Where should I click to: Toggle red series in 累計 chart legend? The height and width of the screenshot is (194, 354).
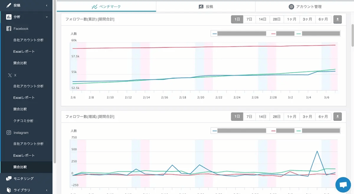[x=283, y=34]
